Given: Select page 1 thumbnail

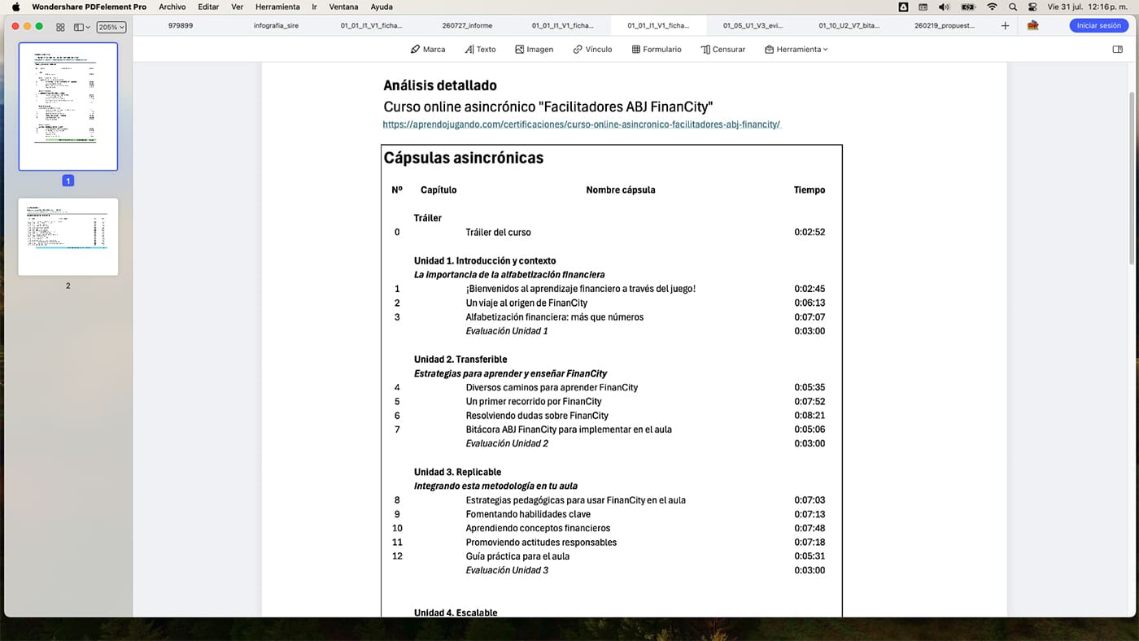Looking at the screenshot, I should [68, 107].
